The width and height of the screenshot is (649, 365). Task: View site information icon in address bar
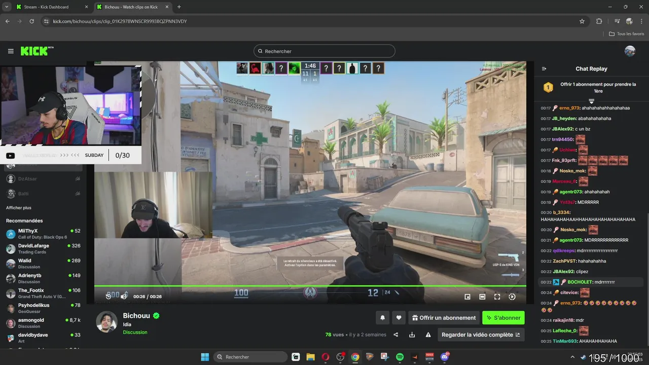click(x=46, y=21)
